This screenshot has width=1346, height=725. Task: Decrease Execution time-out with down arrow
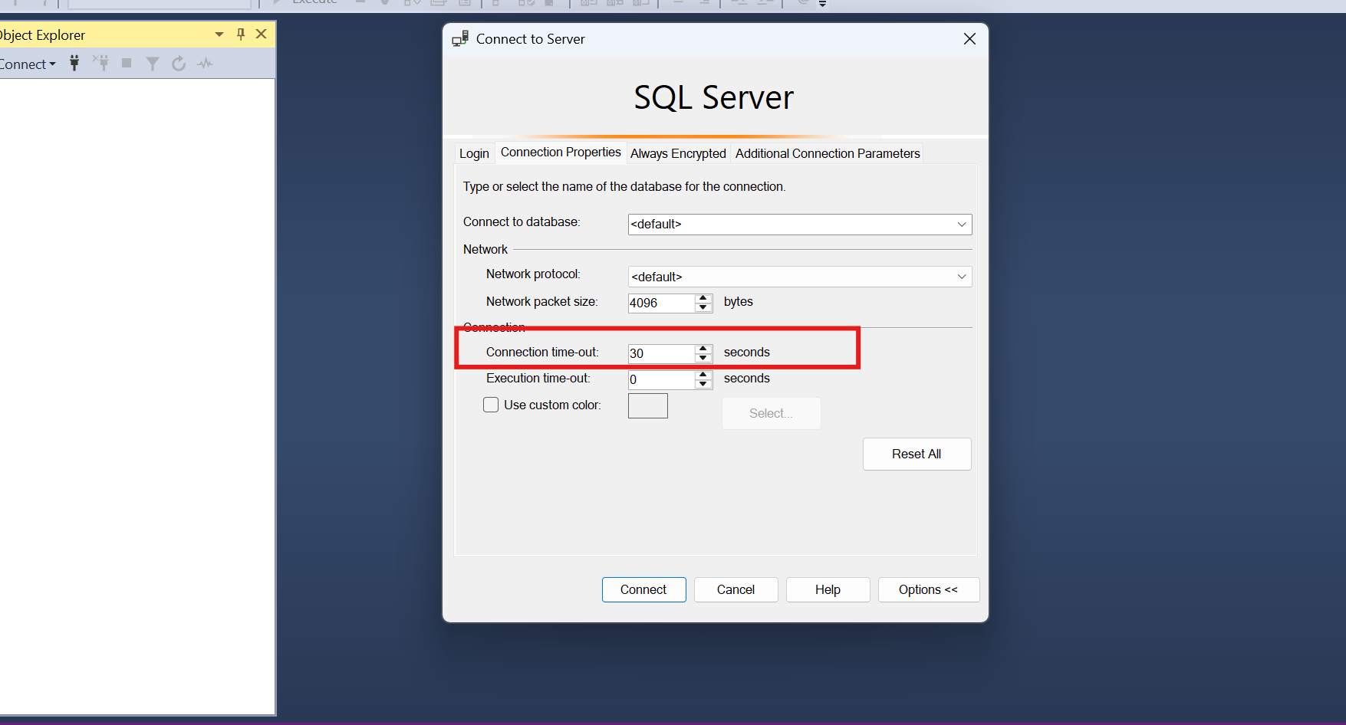click(703, 384)
